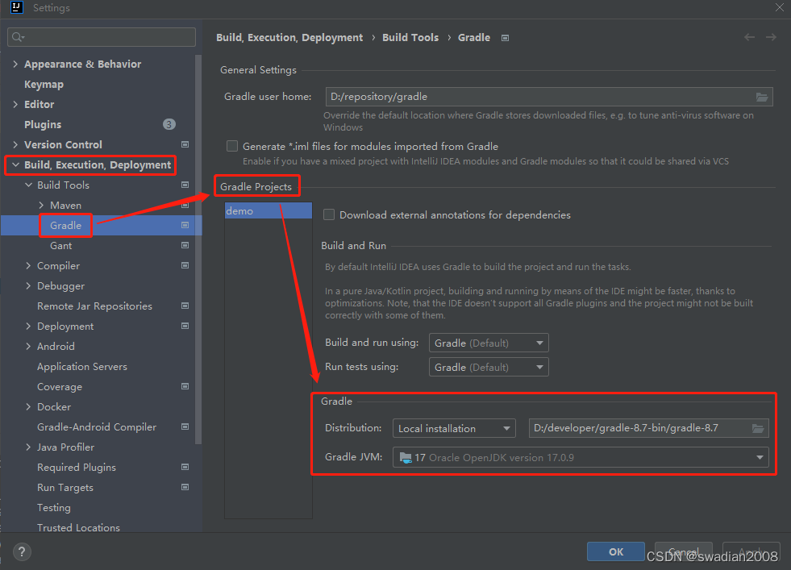791x570 pixels.
Task: Enable Generate *.iml files for modules checkbox
Action: pyautogui.click(x=232, y=146)
